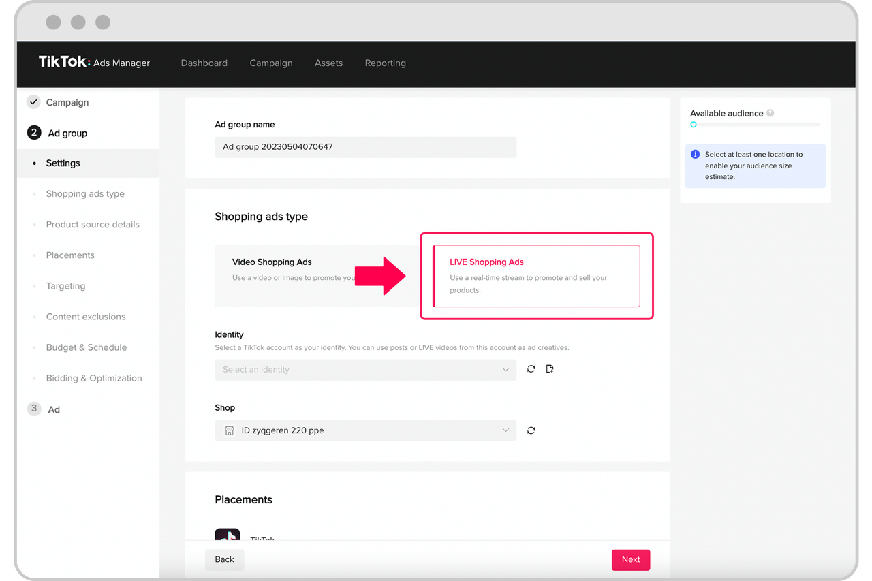Open the Assets menu

pyautogui.click(x=328, y=63)
